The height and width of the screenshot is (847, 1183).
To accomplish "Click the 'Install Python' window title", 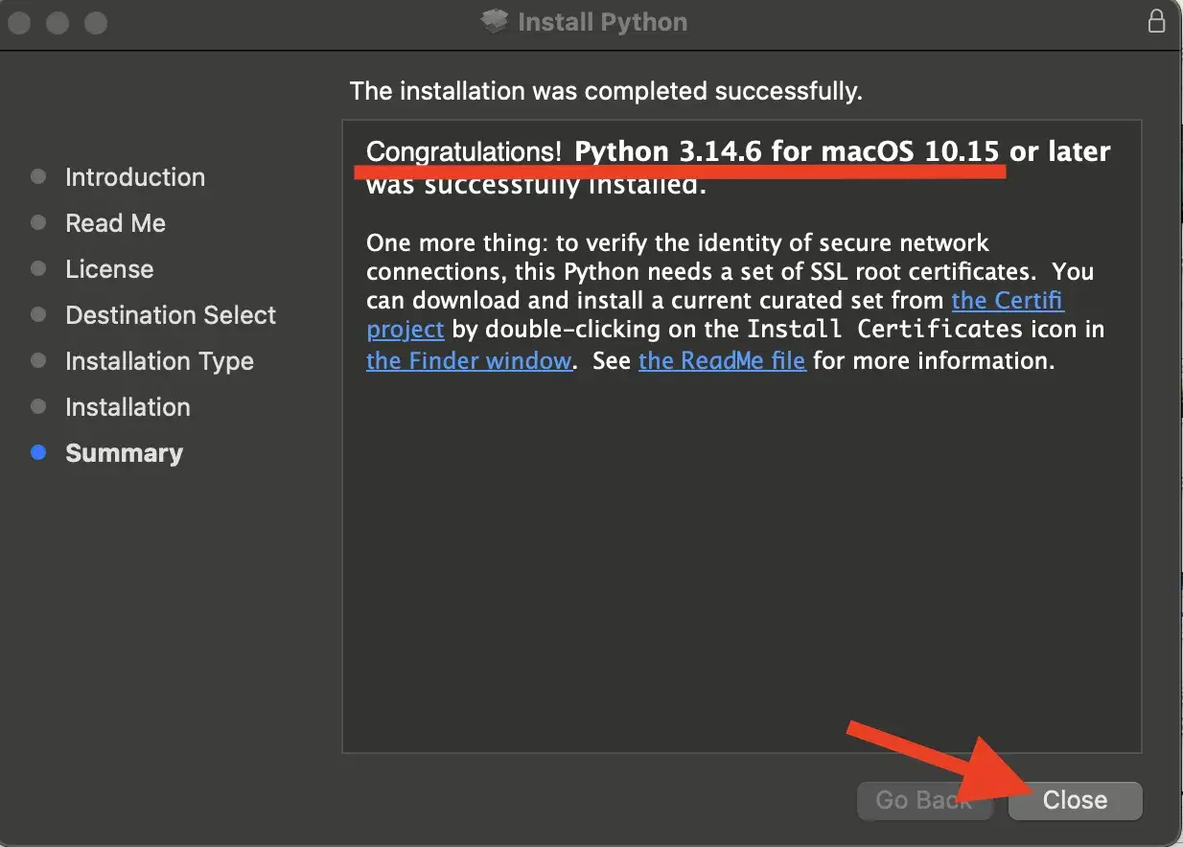I will [x=602, y=22].
